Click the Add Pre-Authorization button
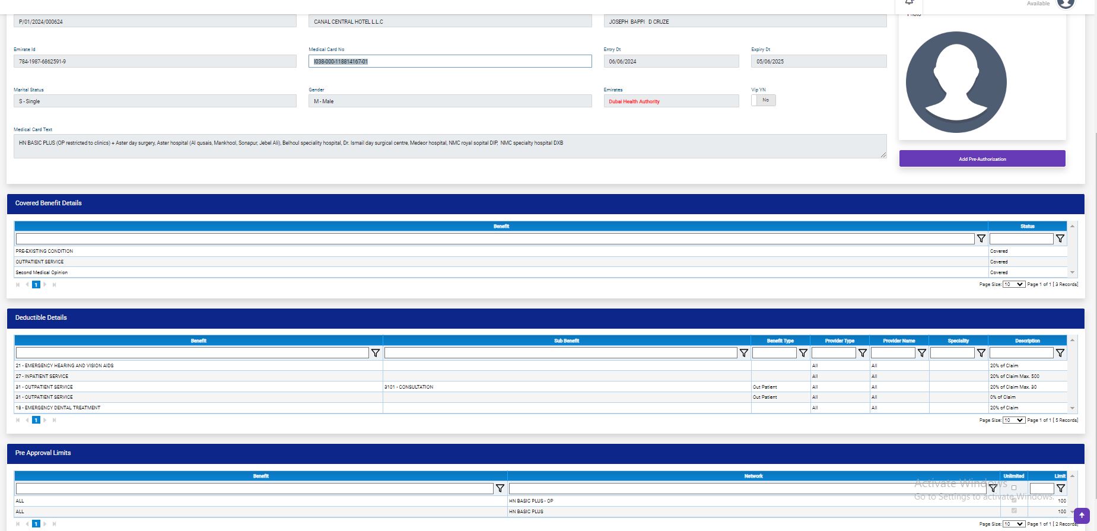The image size is (1097, 531). (982, 159)
